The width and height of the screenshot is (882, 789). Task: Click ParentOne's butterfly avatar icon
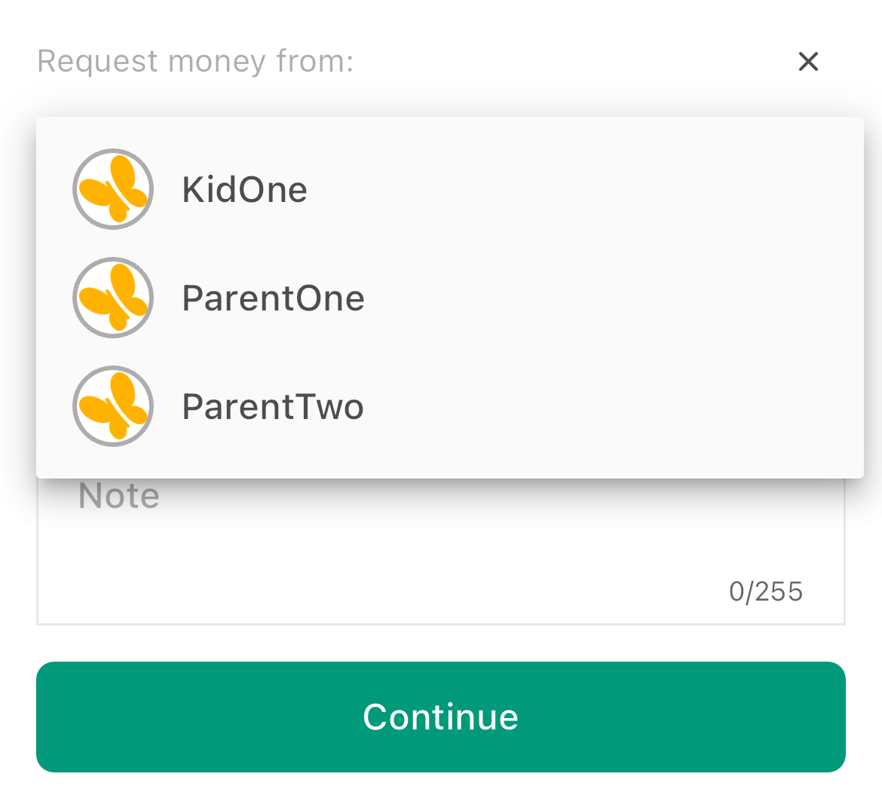click(113, 298)
